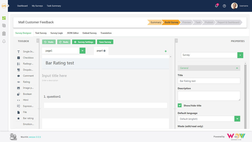This screenshot has height=142, width=252.
Task: Click the XM logo icon
Action: 4,6
